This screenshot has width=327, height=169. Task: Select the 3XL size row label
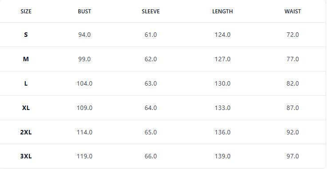point(26,156)
